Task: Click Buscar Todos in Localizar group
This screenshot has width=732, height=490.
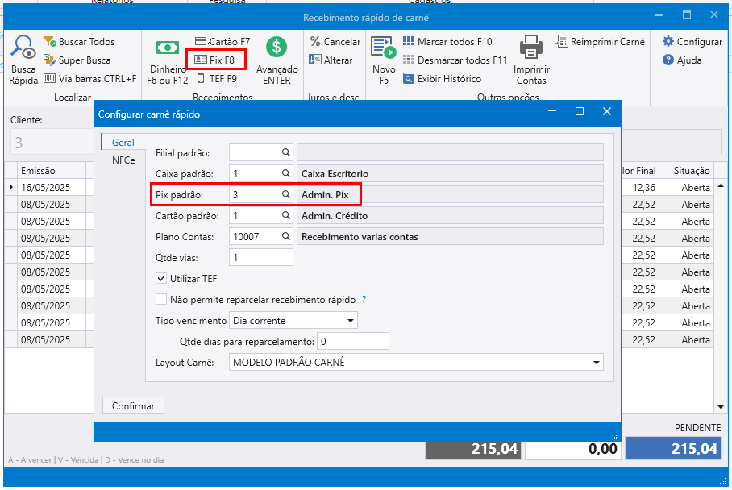Action: (x=79, y=42)
